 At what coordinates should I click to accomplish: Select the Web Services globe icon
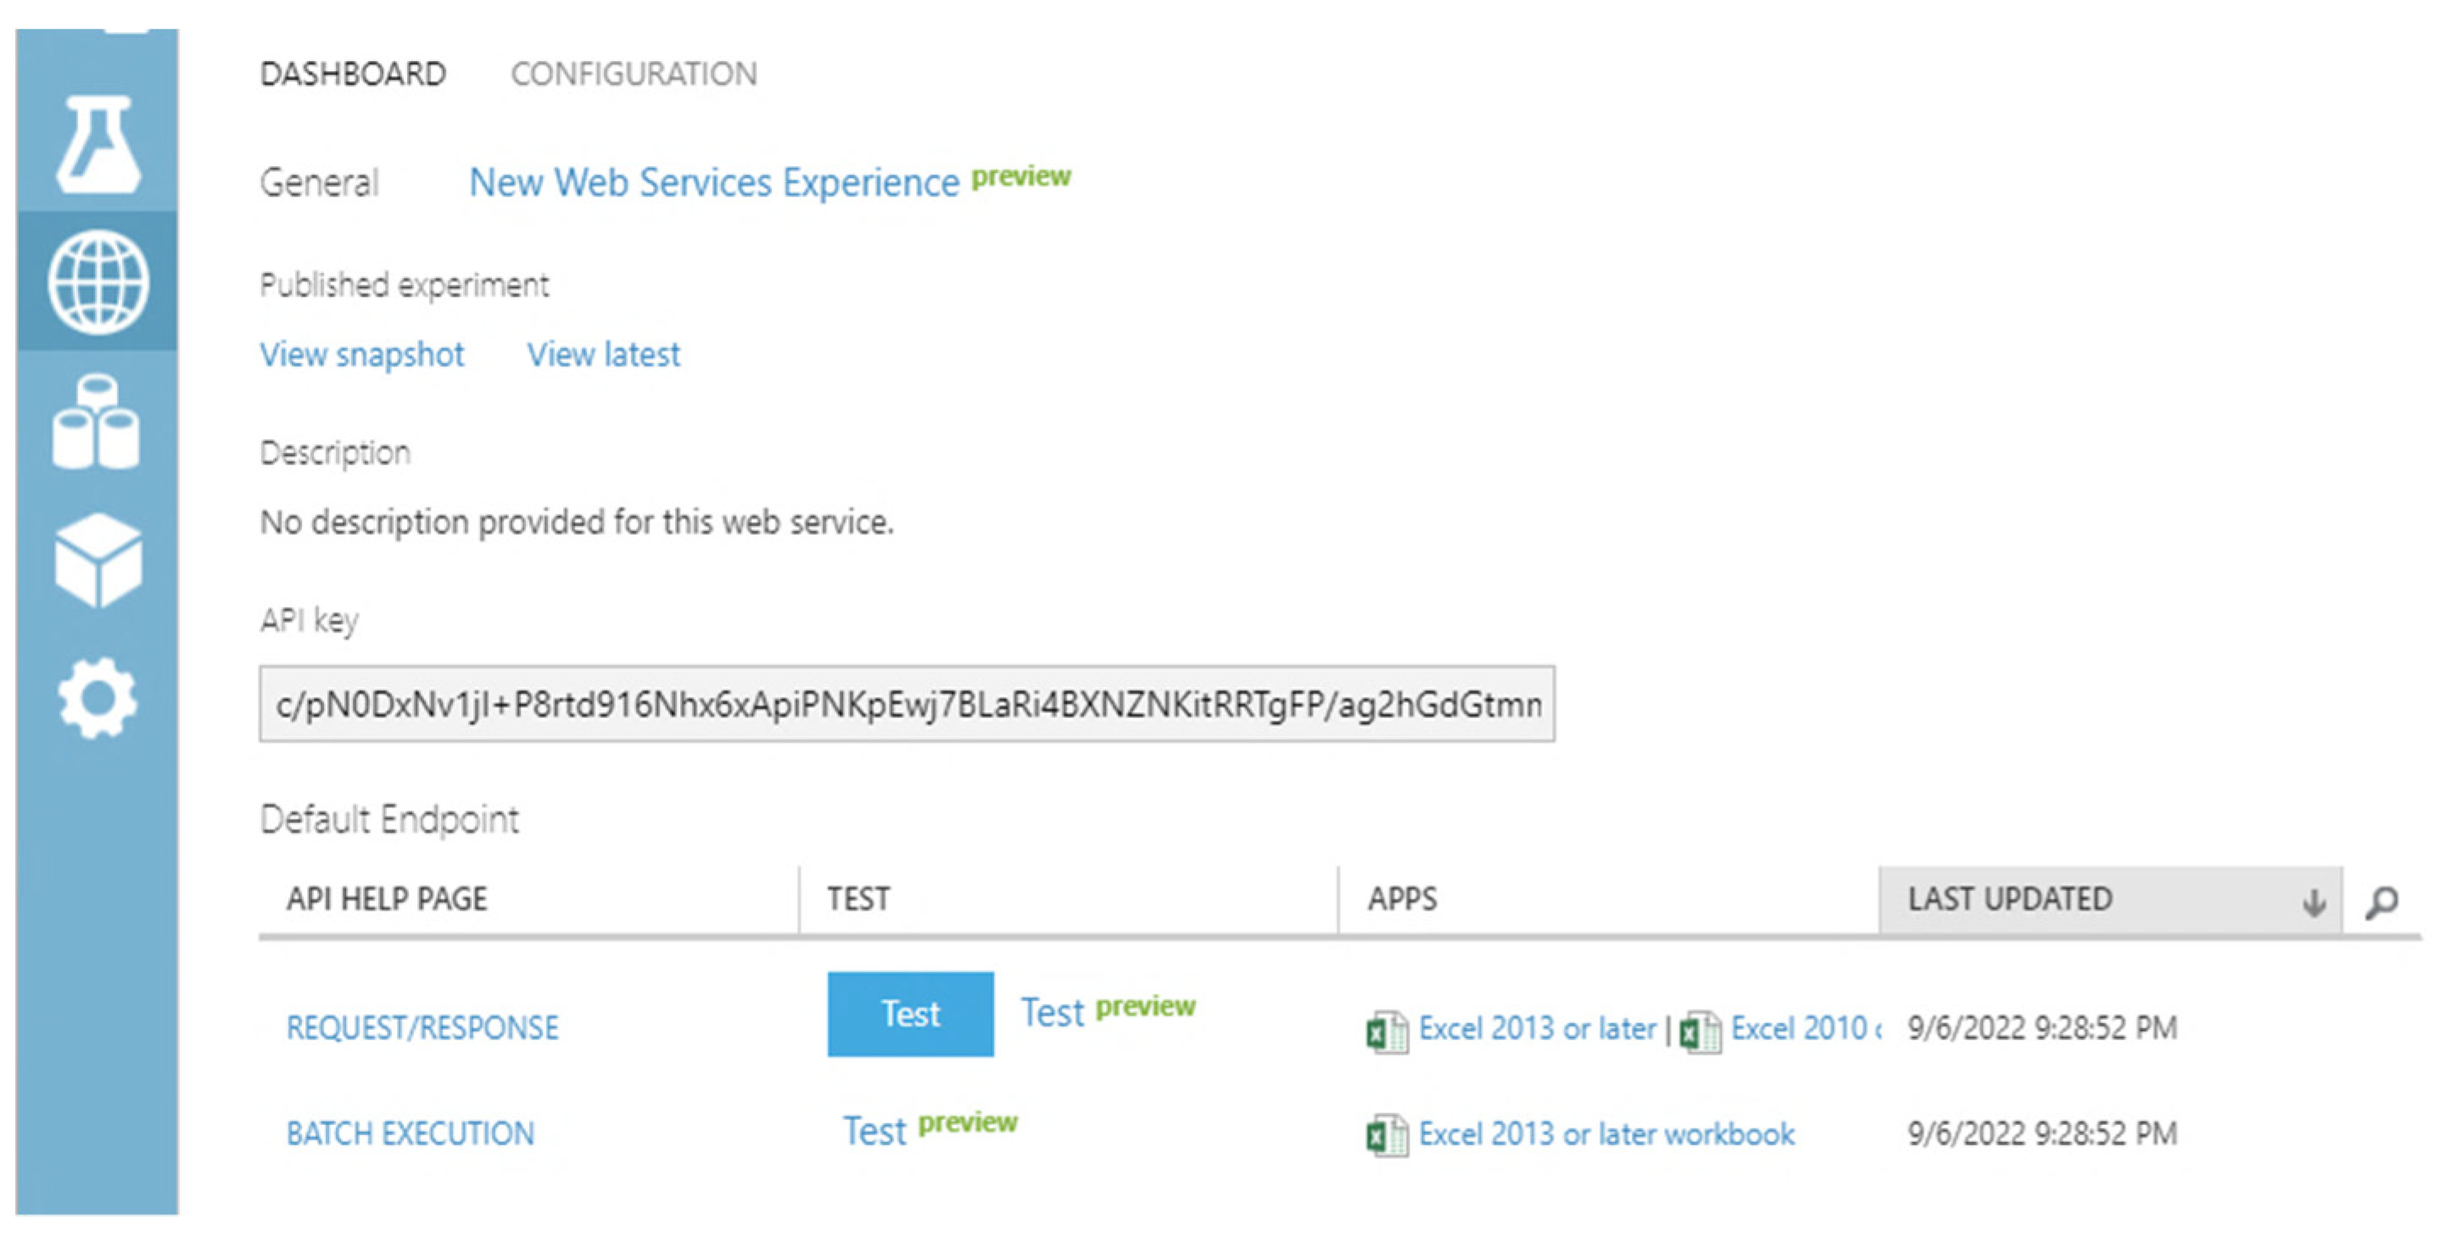(x=98, y=282)
